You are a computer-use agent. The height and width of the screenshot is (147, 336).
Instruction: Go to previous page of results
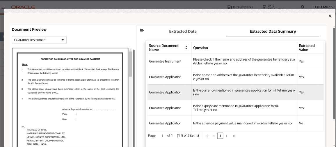(214, 136)
